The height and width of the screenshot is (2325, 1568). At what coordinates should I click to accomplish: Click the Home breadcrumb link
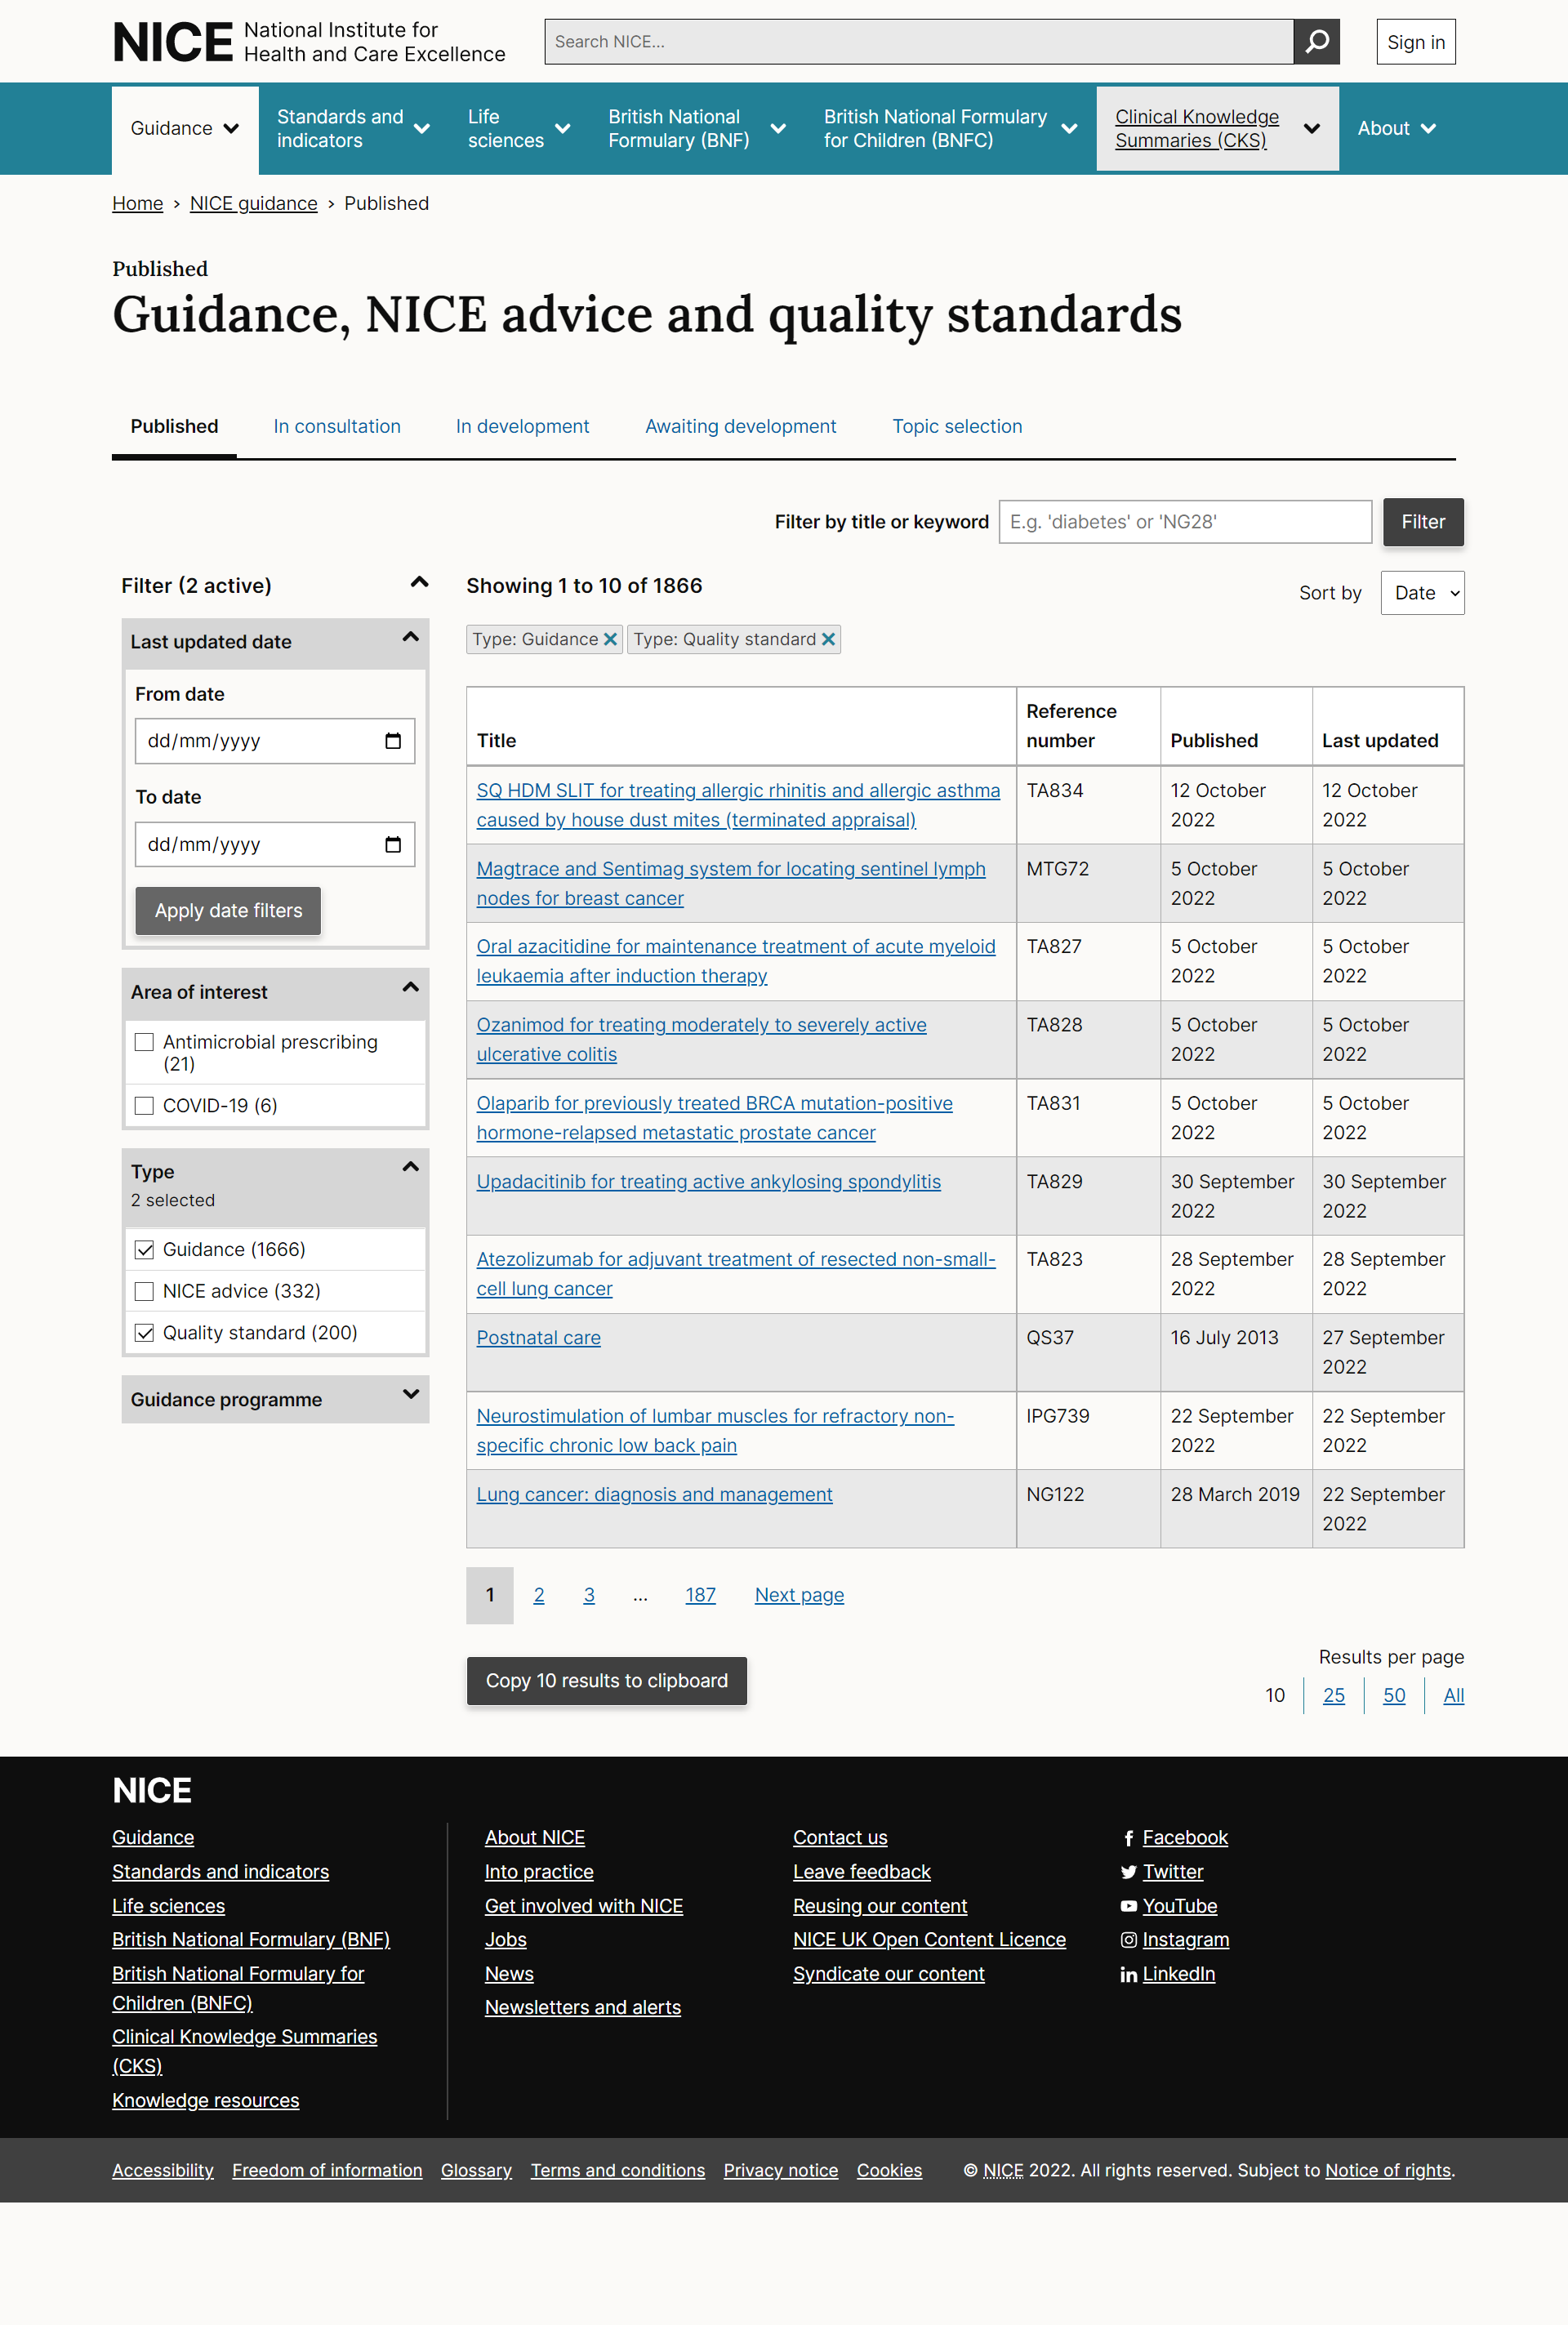pos(137,204)
